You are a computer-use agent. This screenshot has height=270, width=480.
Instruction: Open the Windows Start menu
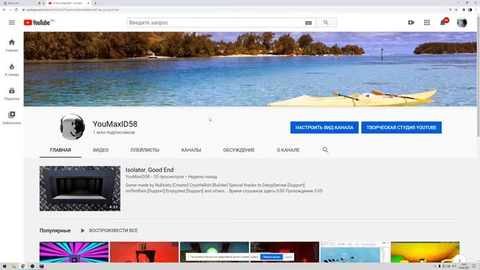tap(4, 266)
